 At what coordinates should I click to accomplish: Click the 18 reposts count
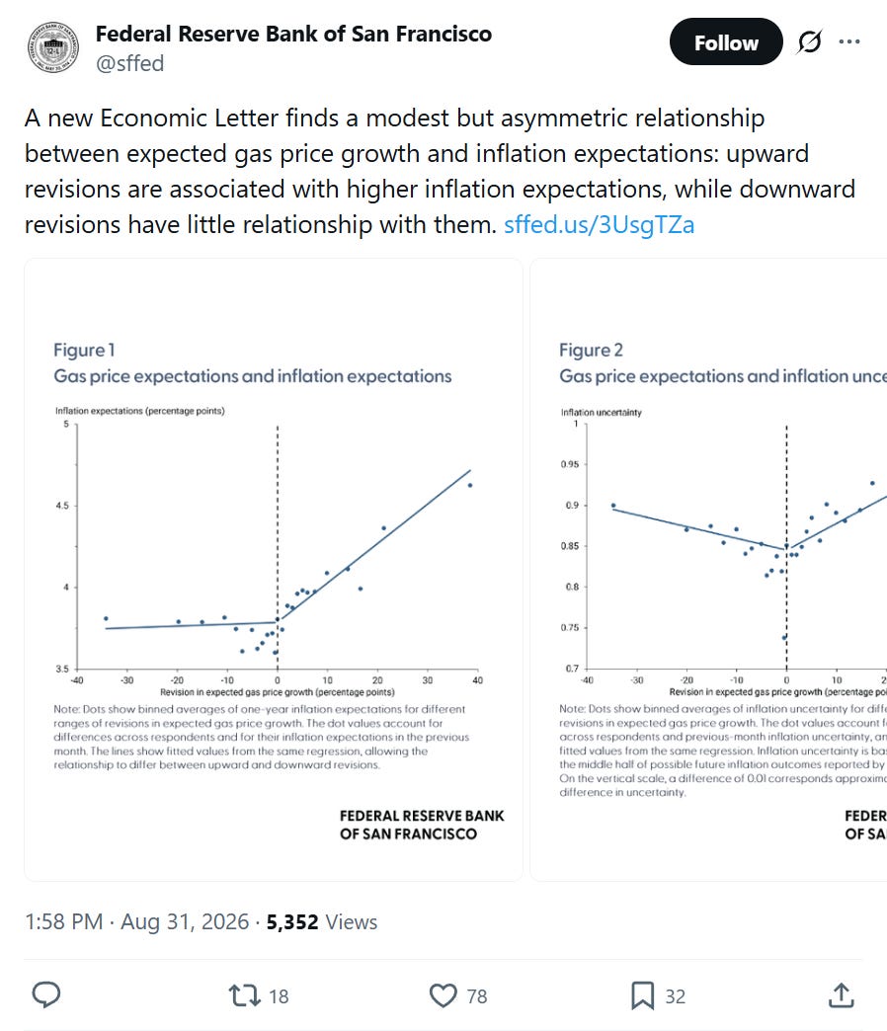coord(279,996)
